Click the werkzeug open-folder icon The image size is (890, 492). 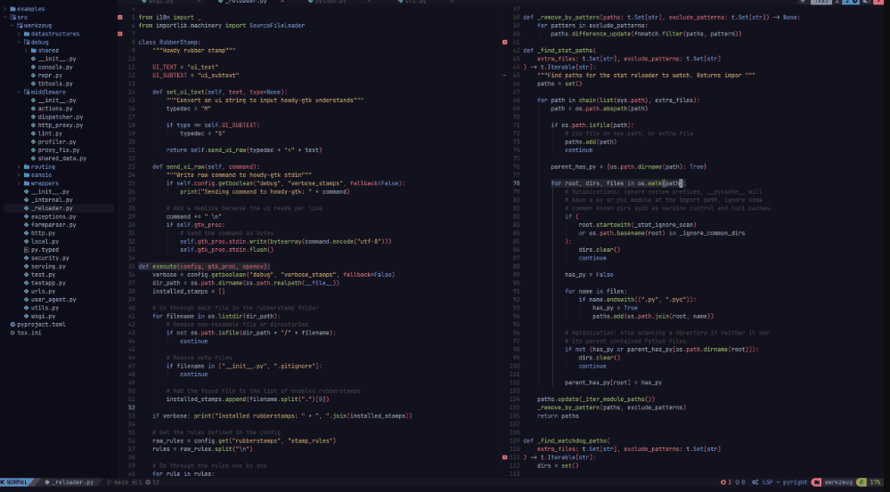coord(20,26)
